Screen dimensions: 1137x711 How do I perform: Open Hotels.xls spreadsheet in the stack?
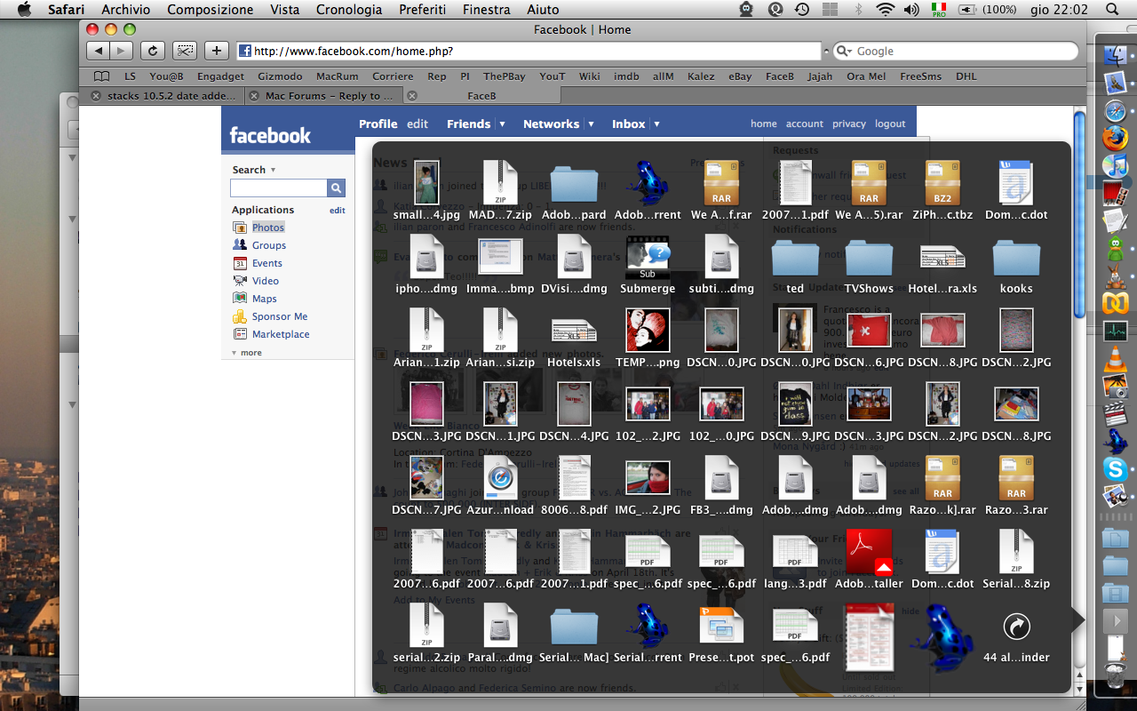574,332
